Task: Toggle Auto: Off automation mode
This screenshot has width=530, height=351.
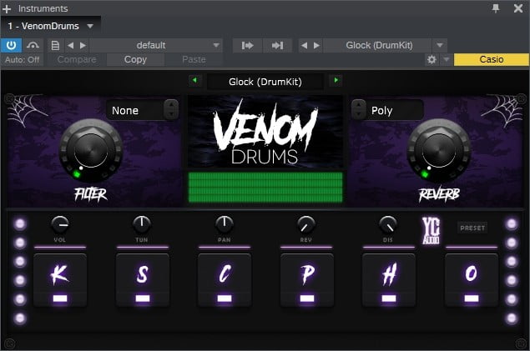Action: 23,60
